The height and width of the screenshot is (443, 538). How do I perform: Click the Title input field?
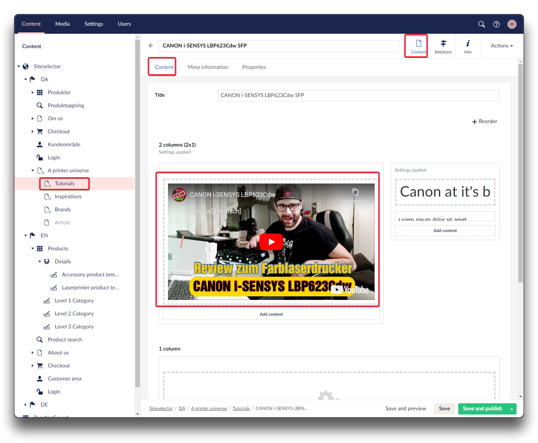[x=358, y=95]
